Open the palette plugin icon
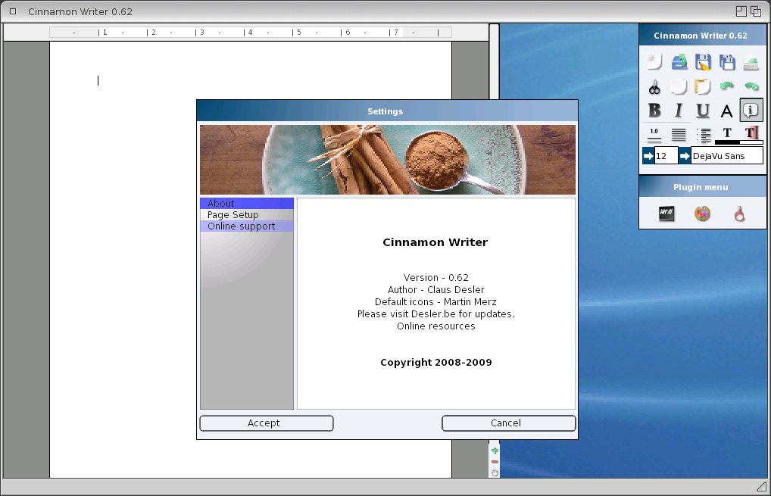The width and height of the screenshot is (771, 496). (x=703, y=214)
